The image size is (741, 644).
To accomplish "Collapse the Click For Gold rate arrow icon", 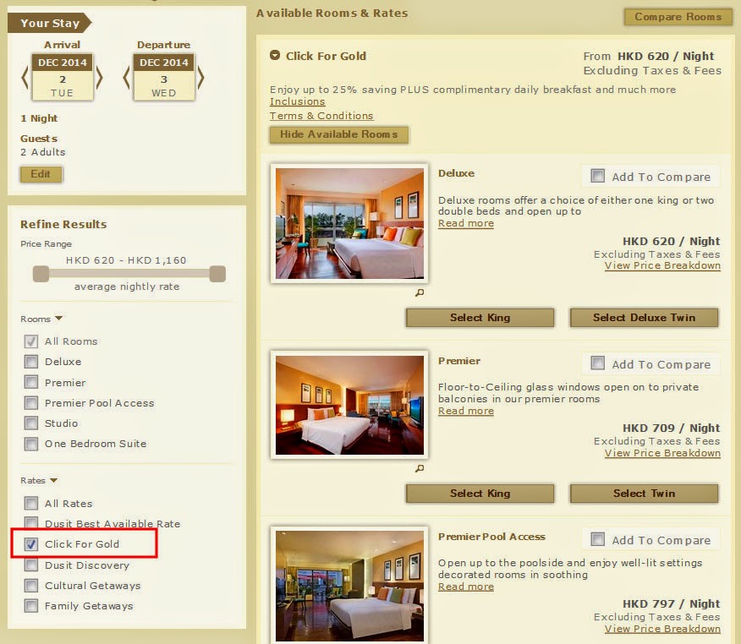I will 275,55.
